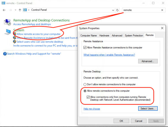Image resolution: width=168 pixels, height=127 pixels.
Task: Open the System Protection tab
Action: 134,35
